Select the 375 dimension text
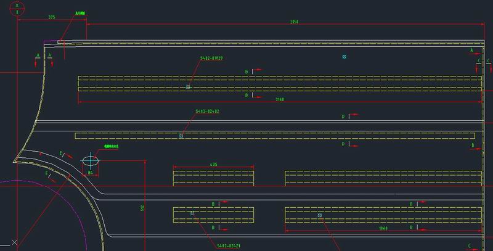 click(52, 17)
